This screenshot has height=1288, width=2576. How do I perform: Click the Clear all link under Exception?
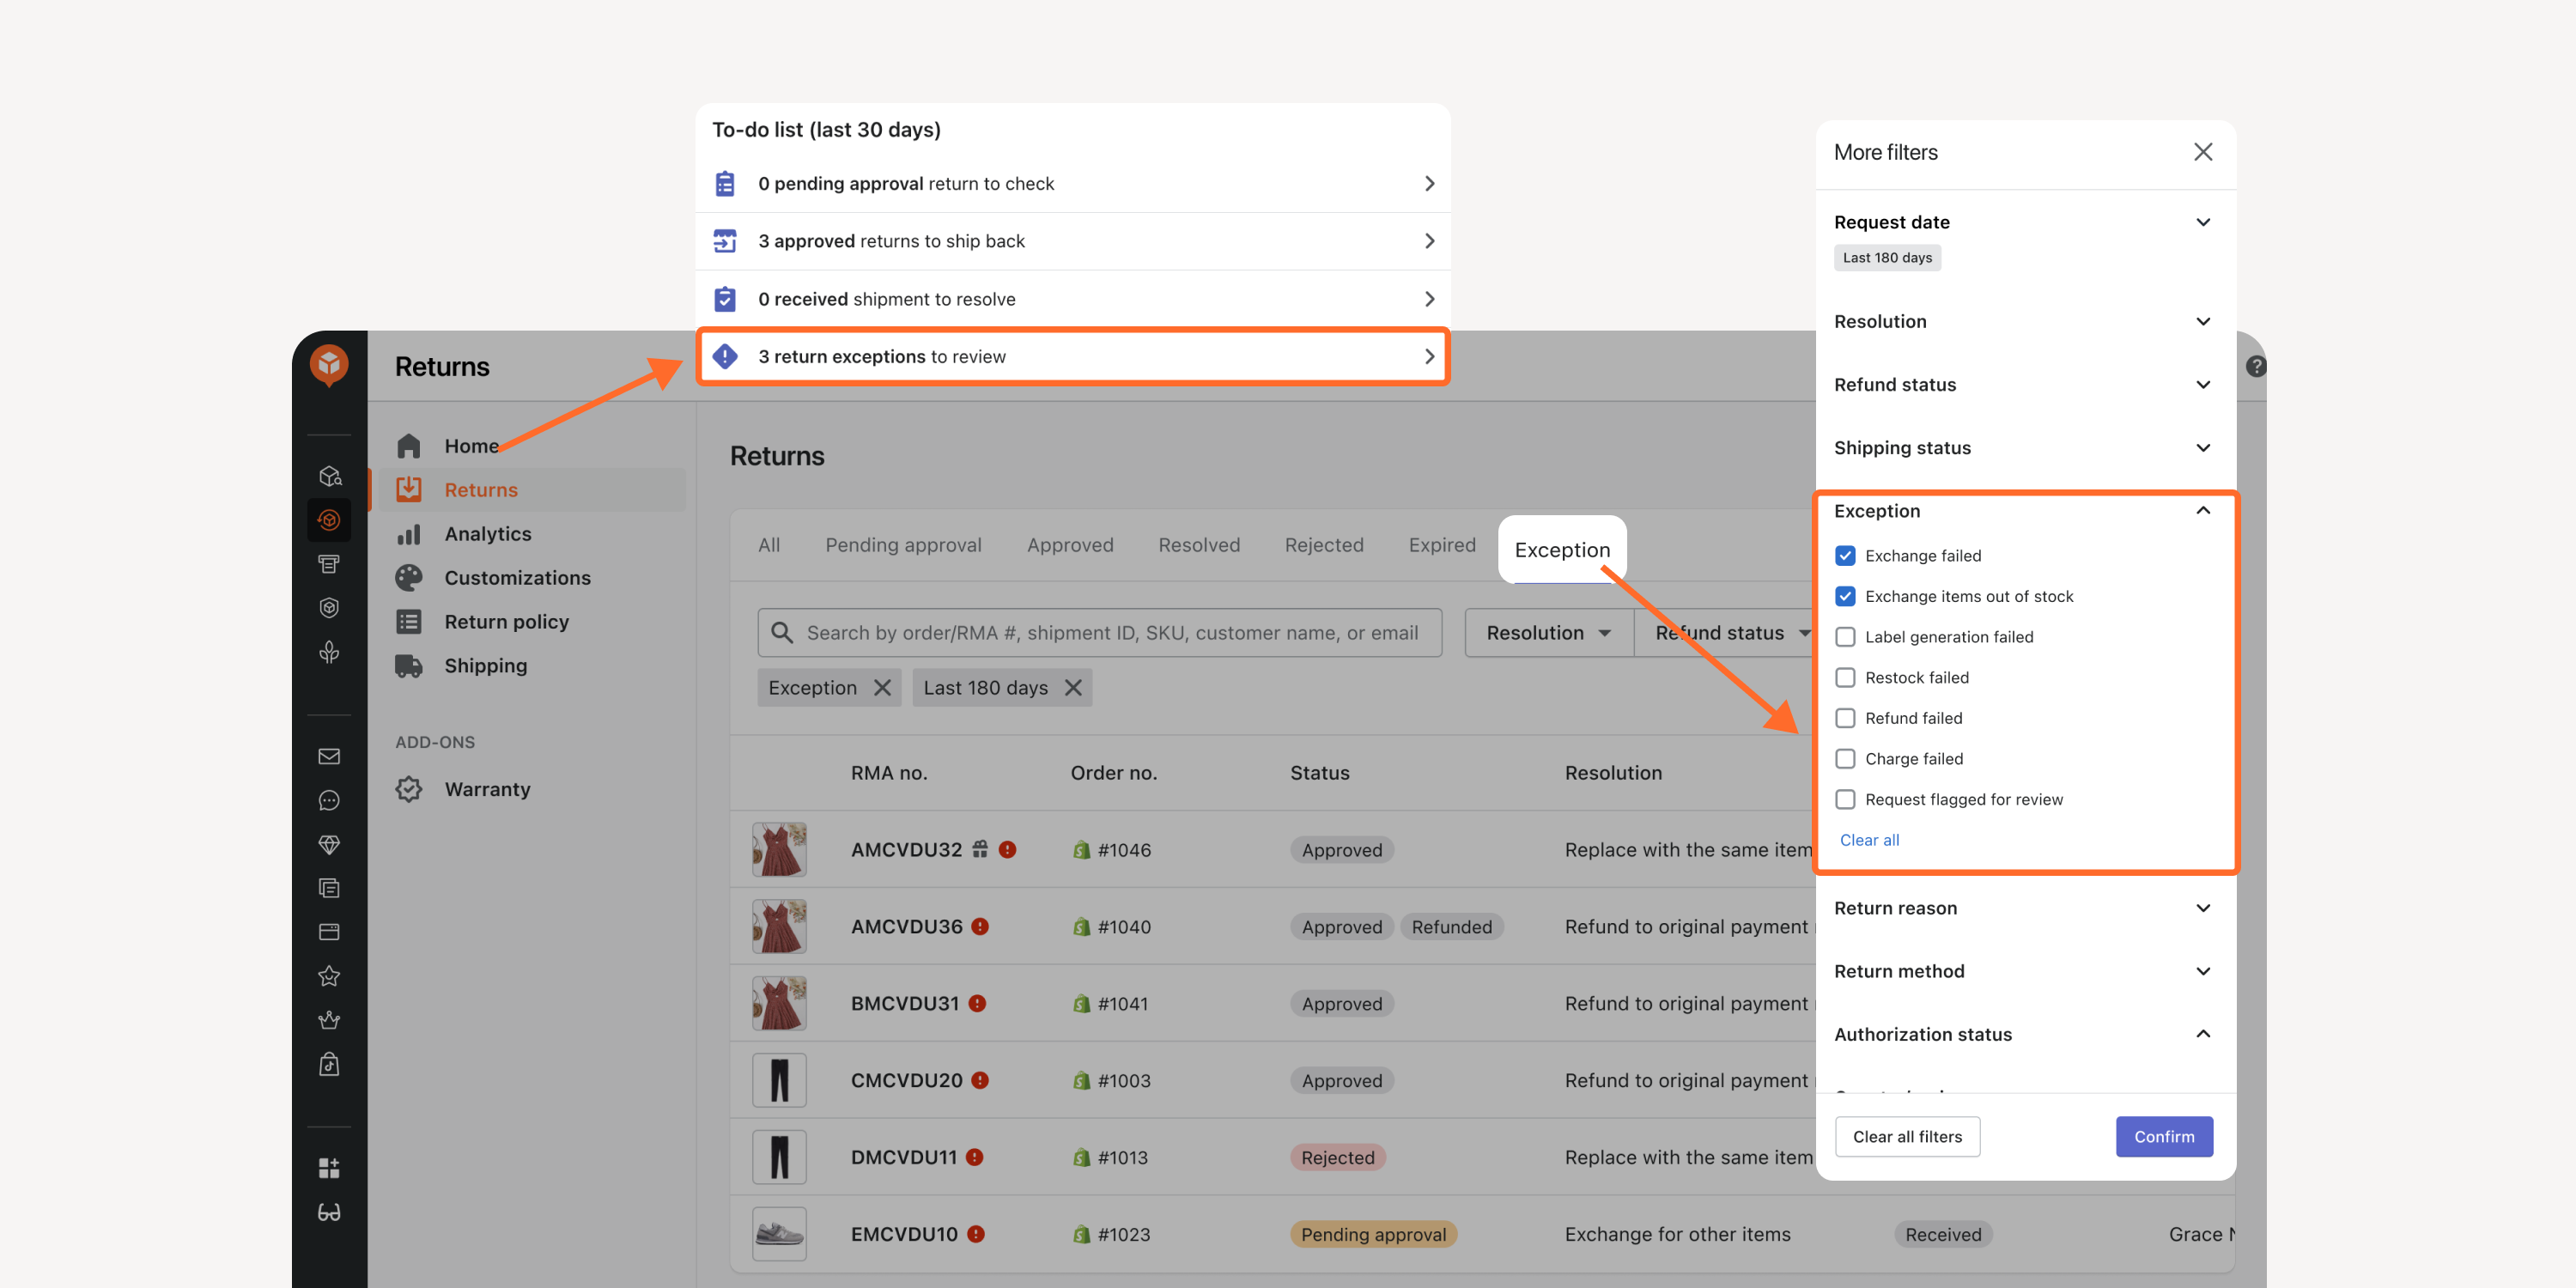coord(1869,840)
